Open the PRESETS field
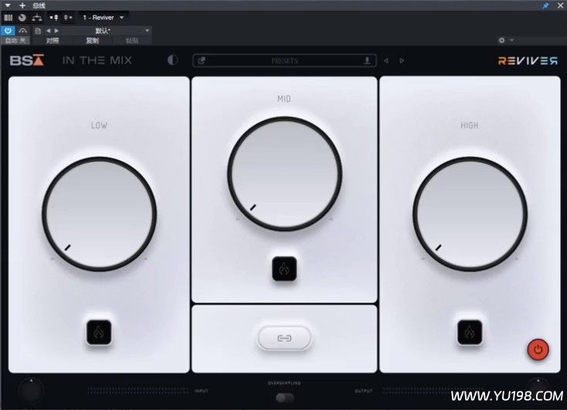 tap(284, 61)
